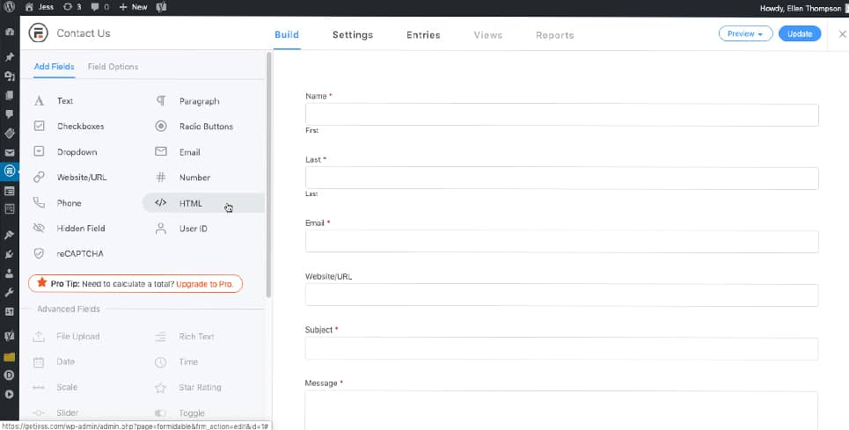Click the Contact Us form title

click(x=84, y=33)
